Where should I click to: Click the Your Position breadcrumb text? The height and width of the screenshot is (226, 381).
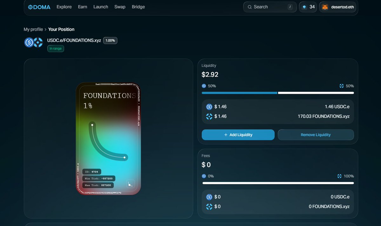click(x=61, y=29)
